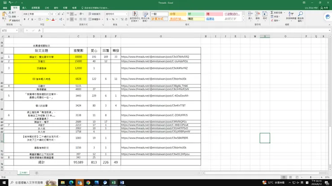Adjust the zoom slider in status bar
332x186 pixels.
coord(311,178)
